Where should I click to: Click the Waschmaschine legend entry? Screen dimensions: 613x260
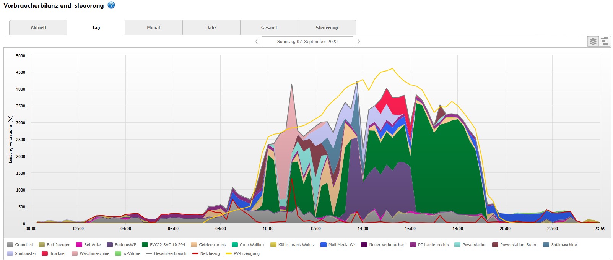(x=94, y=253)
